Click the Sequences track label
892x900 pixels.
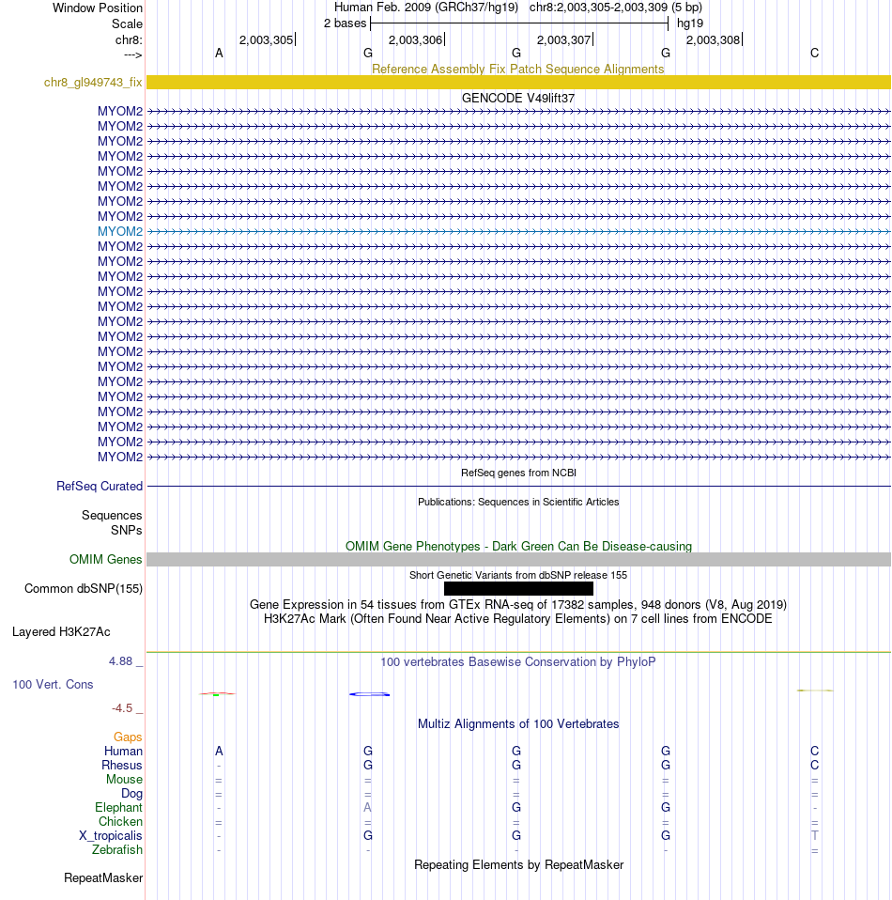112,516
